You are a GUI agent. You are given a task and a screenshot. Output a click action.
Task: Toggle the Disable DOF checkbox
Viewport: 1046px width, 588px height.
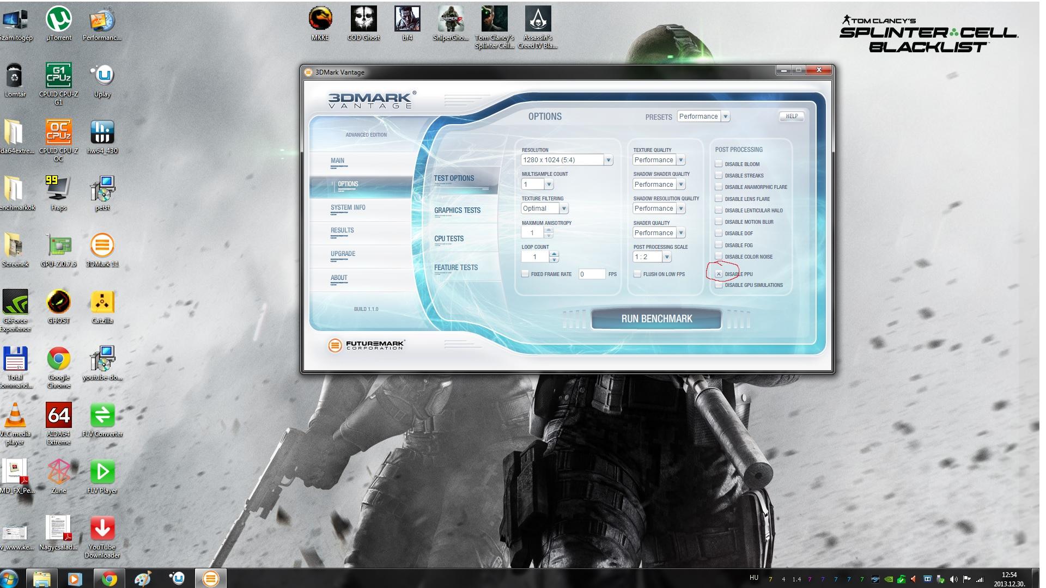click(x=719, y=233)
